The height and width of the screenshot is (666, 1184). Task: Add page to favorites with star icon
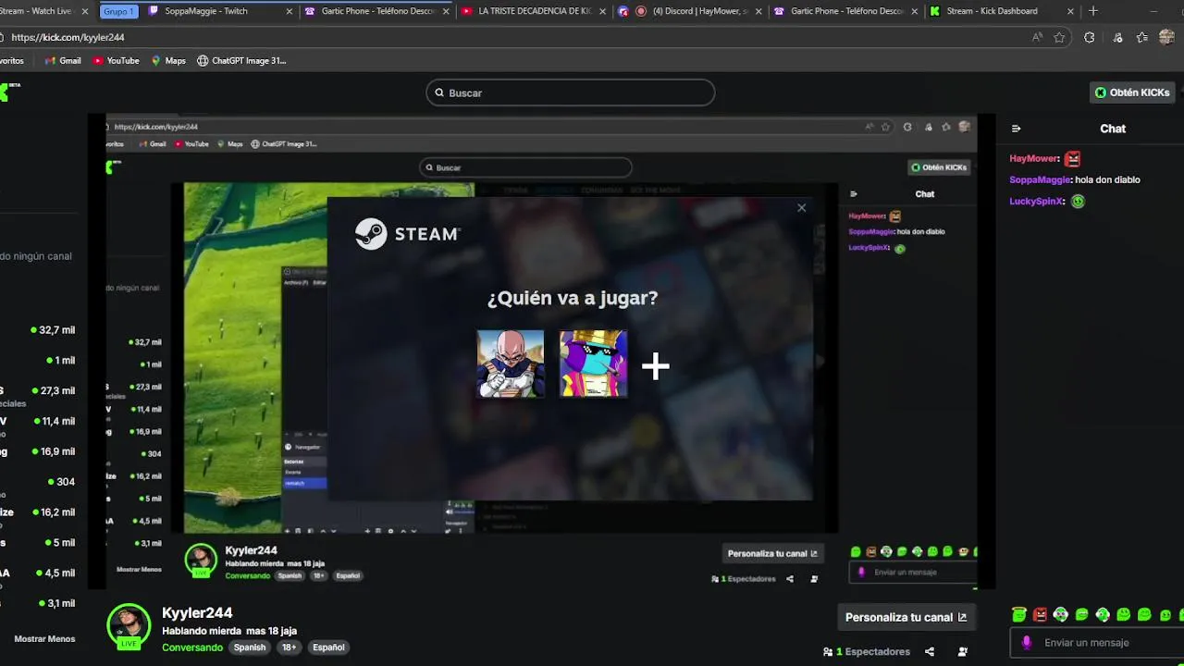coord(1059,37)
